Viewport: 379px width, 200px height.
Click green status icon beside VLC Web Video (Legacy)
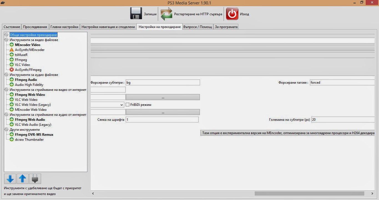click(x=12, y=105)
